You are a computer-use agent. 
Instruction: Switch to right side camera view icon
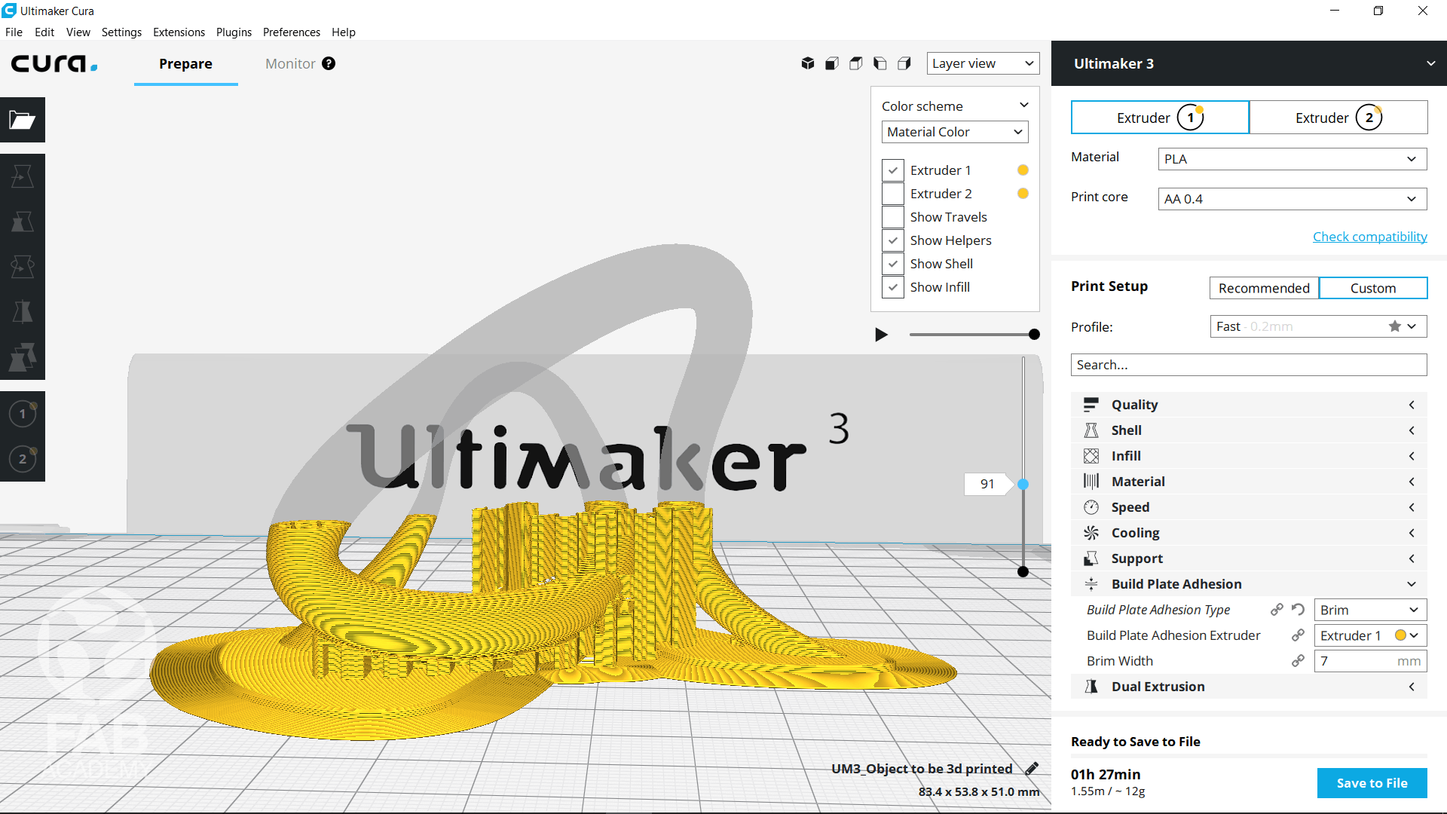tap(904, 63)
